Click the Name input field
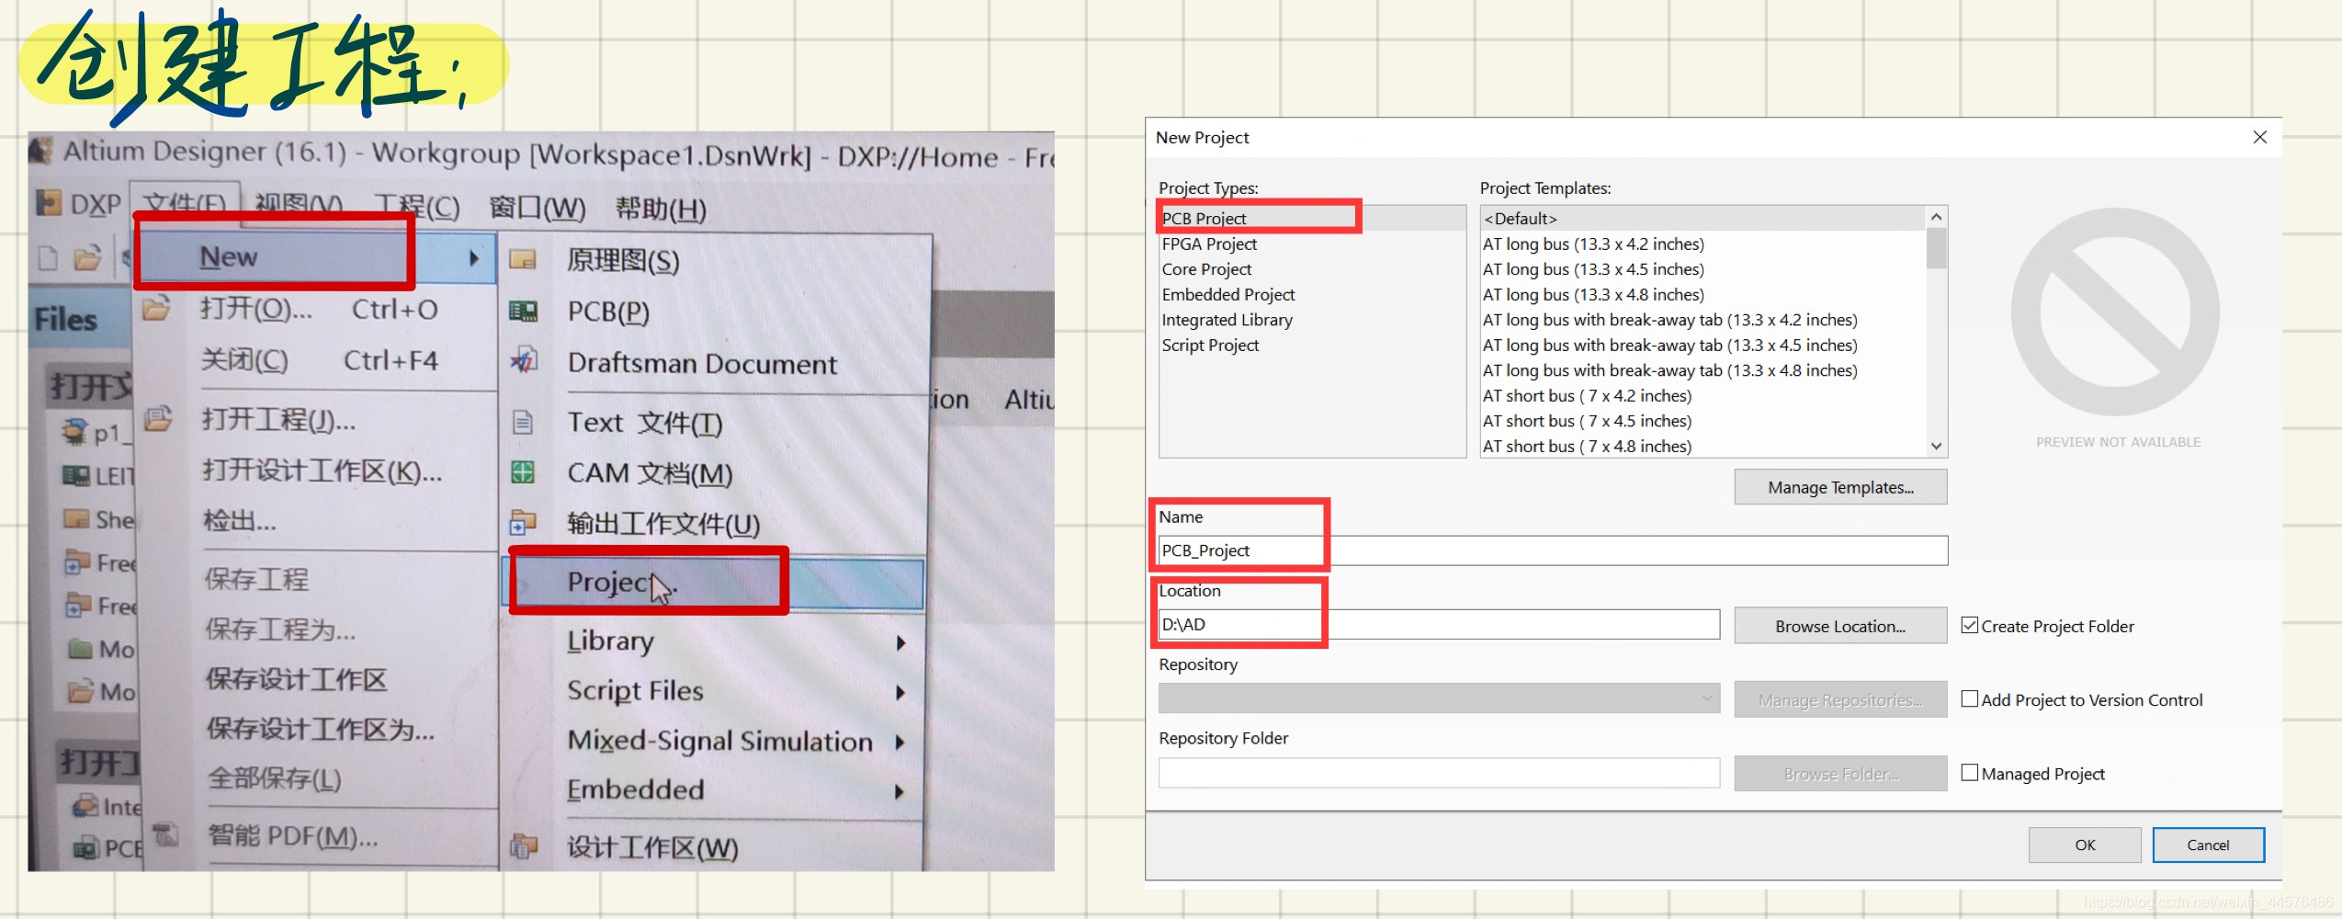This screenshot has width=2342, height=919. (1553, 550)
